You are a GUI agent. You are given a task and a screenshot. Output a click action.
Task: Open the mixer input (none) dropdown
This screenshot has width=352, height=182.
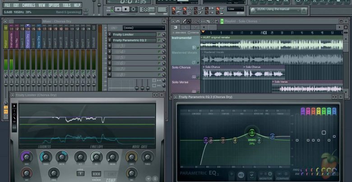[144, 28]
